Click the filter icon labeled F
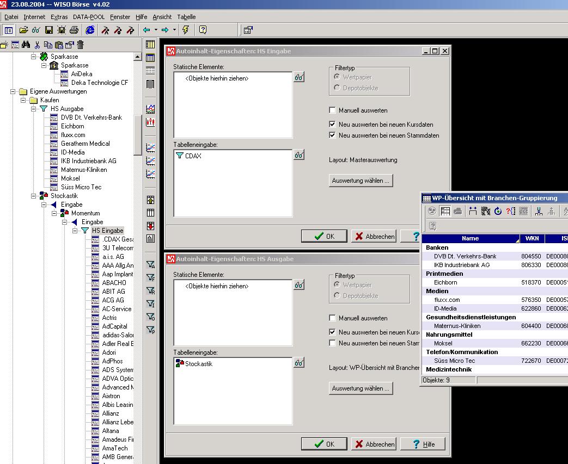568x464 pixels. tap(150, 277)
